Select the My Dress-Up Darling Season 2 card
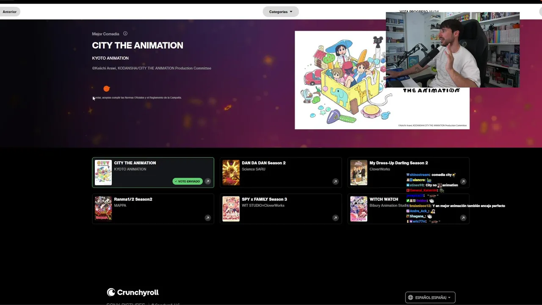The height and width of the screenshot is (305, 542). click(409, 172)
